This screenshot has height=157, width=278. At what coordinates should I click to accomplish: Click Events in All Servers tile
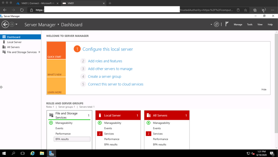pyautogui.click(x=157, y=128)
